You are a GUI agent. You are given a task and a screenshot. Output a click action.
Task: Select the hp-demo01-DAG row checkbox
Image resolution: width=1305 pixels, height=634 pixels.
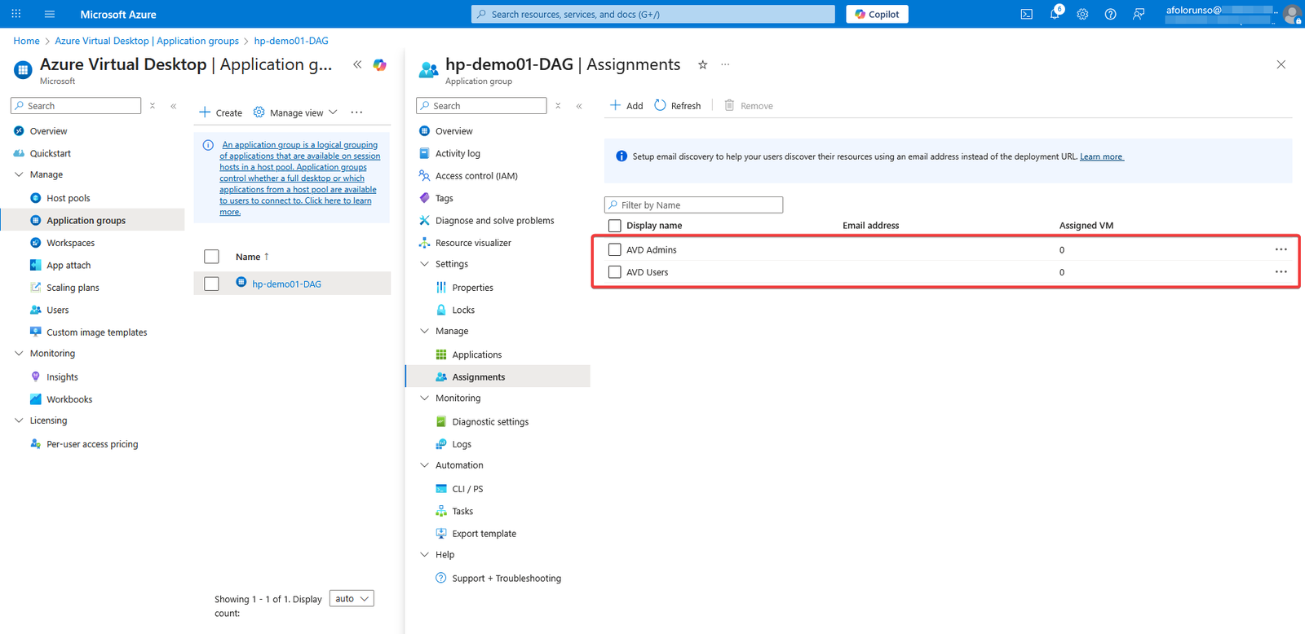[211, 284]
